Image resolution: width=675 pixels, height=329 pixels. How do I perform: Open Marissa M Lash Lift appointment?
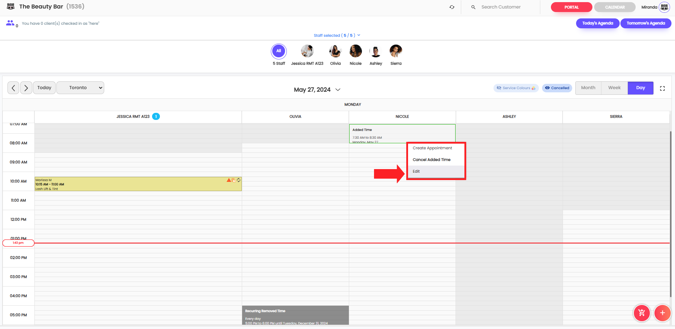[138, 184]
